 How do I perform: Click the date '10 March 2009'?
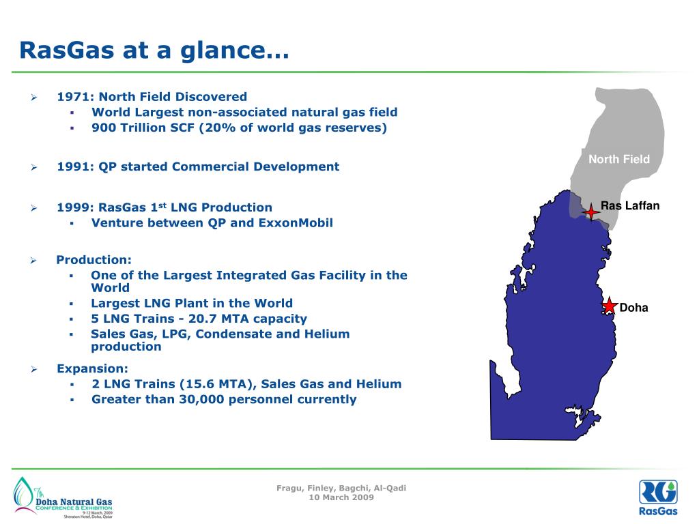click(341, 497)
